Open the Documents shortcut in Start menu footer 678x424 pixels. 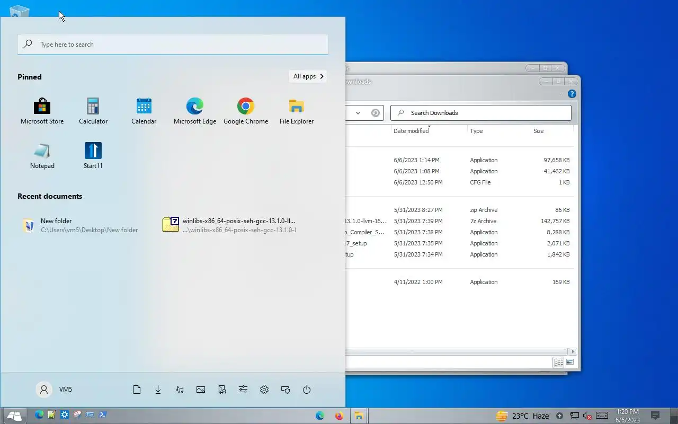point(137,390)
